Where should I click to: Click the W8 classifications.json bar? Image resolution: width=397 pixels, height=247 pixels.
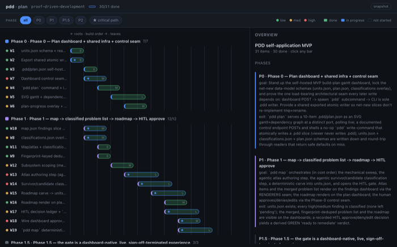pos(95,137)
